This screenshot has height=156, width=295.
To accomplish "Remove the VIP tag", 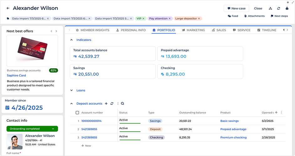I will pyautogui.click(x=143, y=19).
